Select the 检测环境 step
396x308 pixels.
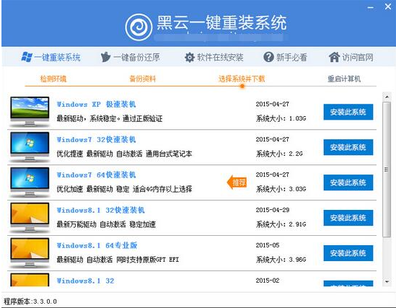[53, 79]
